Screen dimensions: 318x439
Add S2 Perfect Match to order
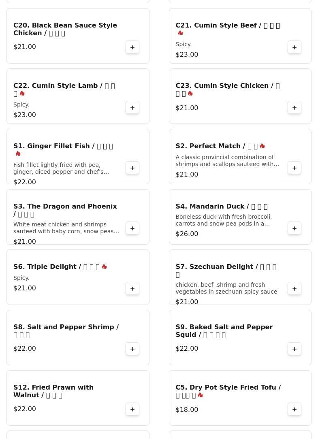295,168
